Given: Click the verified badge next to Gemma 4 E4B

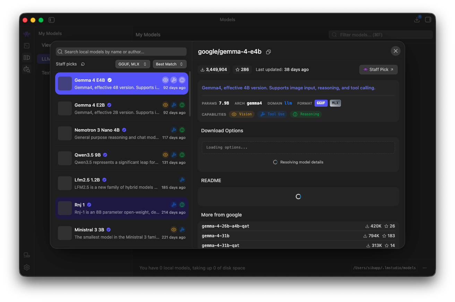Looking at the screenshot, I should pyautogui.click(x=110, y=80).
